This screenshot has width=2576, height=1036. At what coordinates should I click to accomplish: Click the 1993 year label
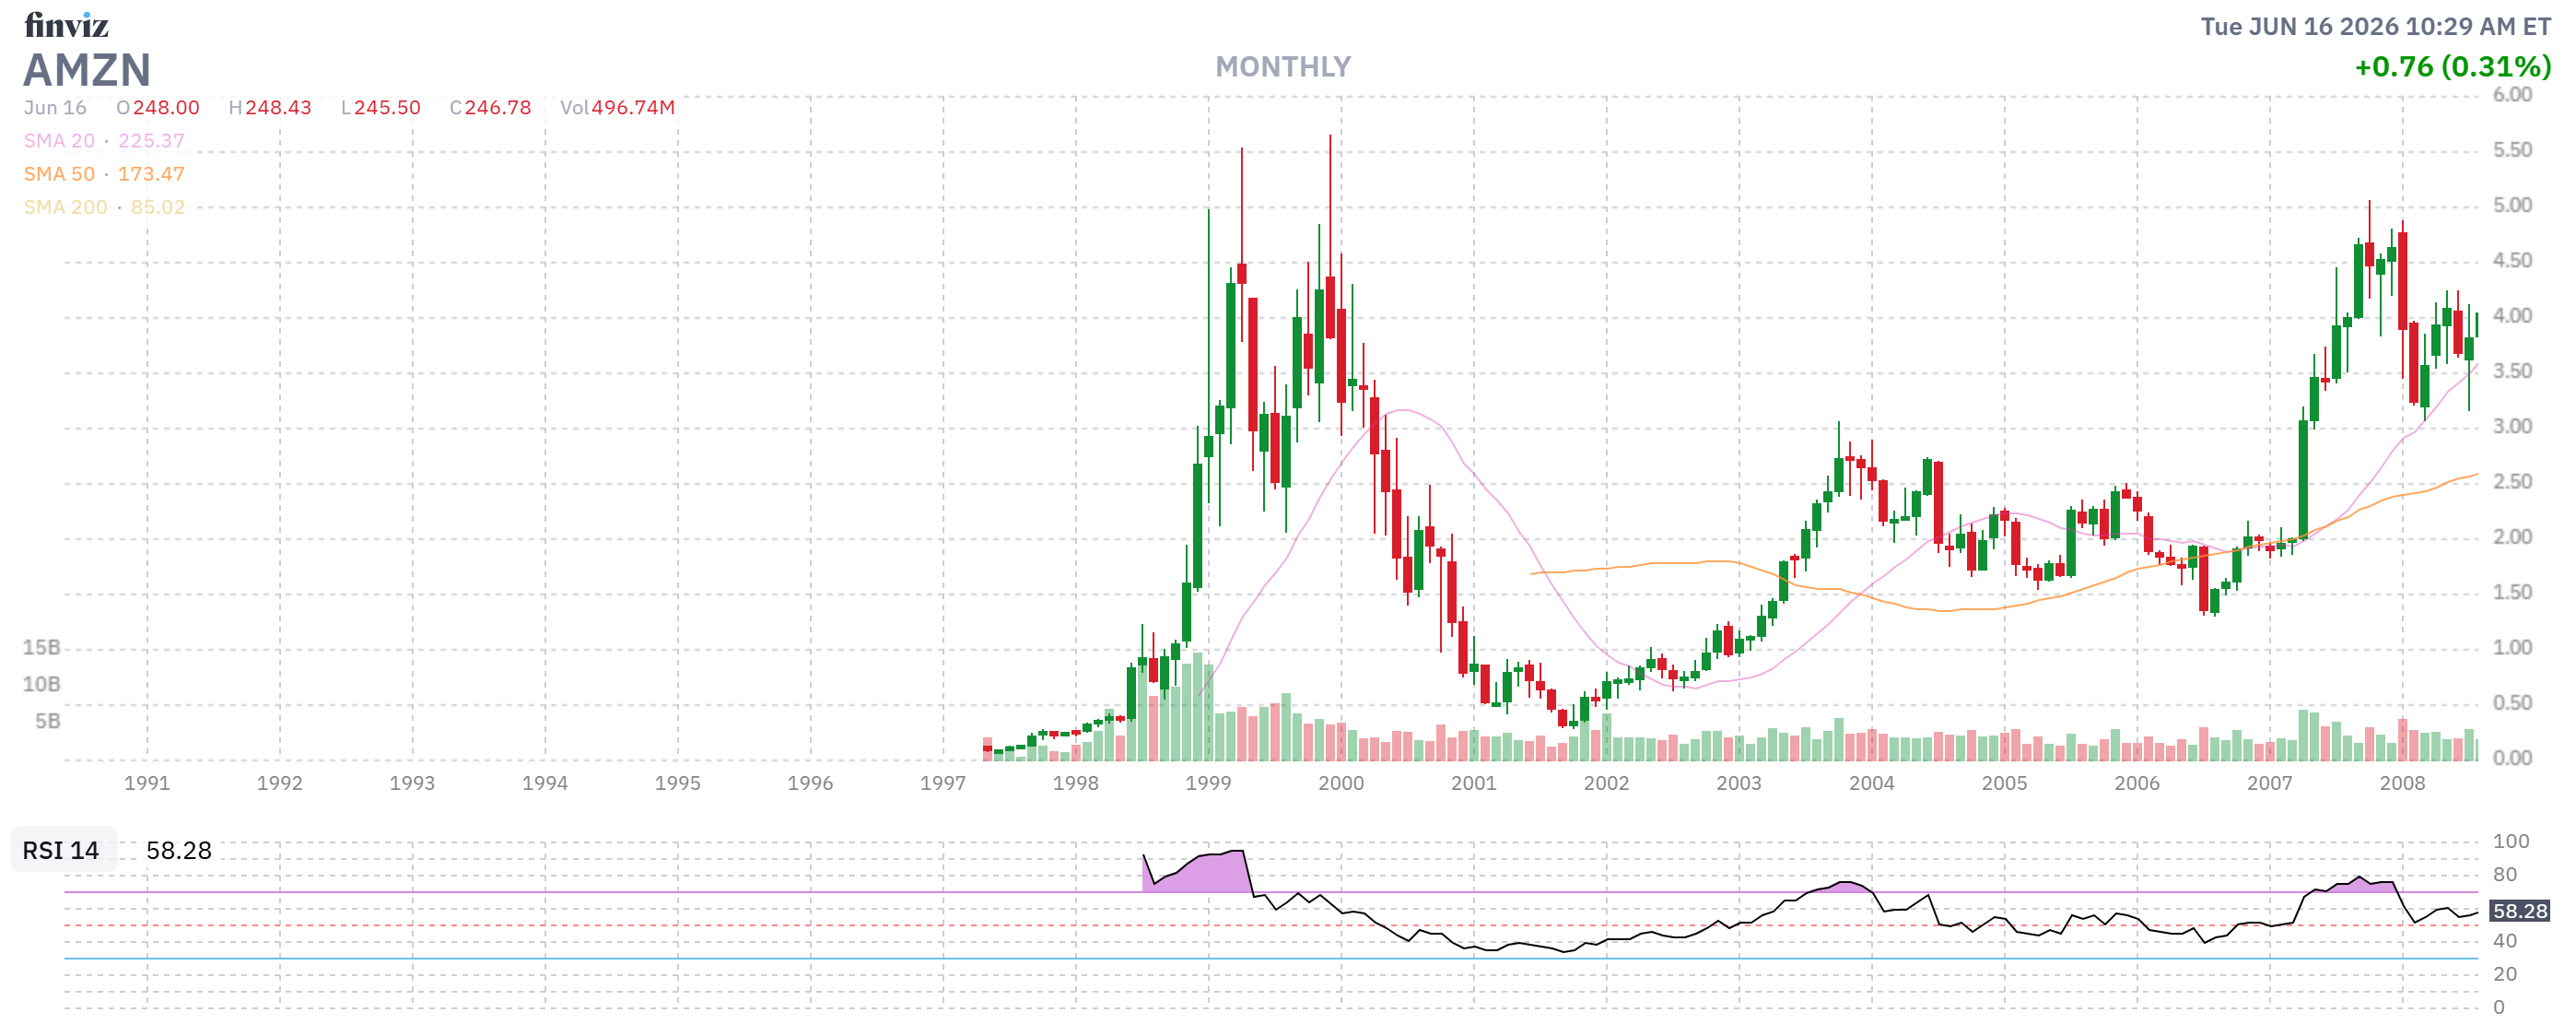[412, 784]
